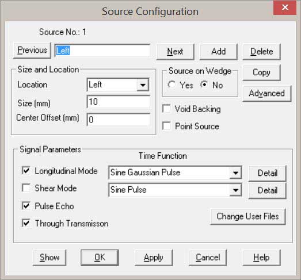The height and width of the screenshot is (280, 301).
Task: Click the Size (mm) input field
Action: [118, 102]
